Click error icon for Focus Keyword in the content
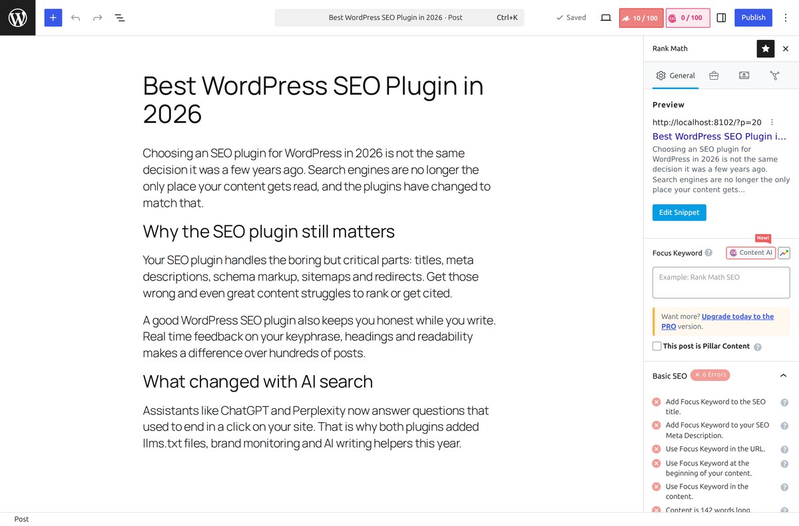This screenshot has height=526, width=799. coord(657,487)
